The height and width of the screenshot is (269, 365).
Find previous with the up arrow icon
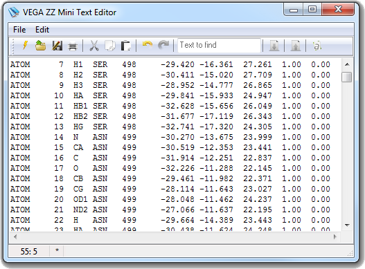coord(296,46)
